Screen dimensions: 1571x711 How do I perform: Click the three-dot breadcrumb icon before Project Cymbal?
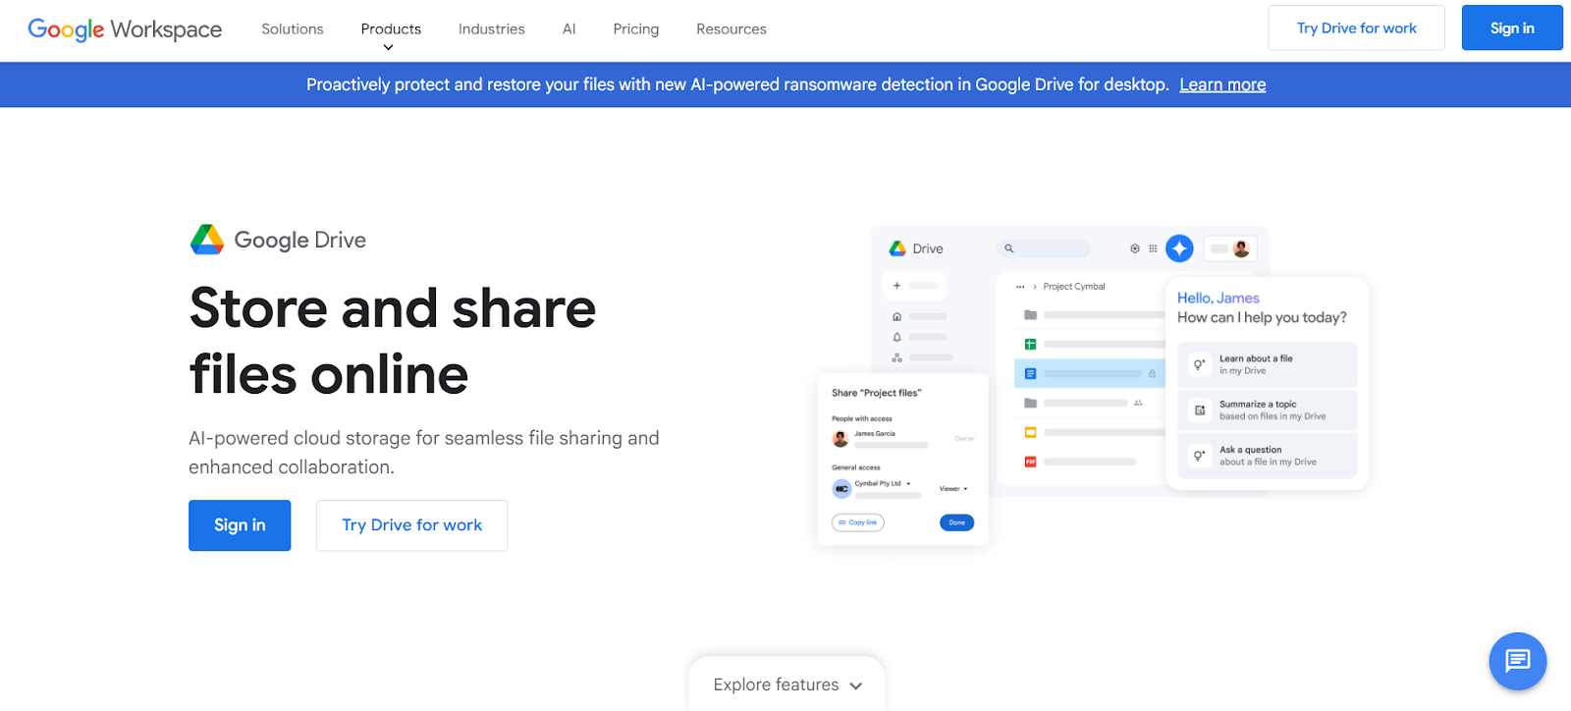click(1020, 287)
